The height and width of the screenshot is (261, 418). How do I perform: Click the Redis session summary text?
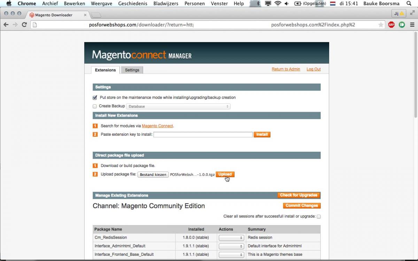click(x=260, y=238)
